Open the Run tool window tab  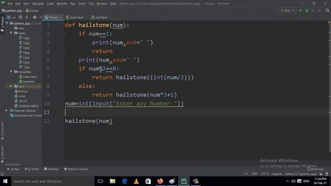(13, 169)
